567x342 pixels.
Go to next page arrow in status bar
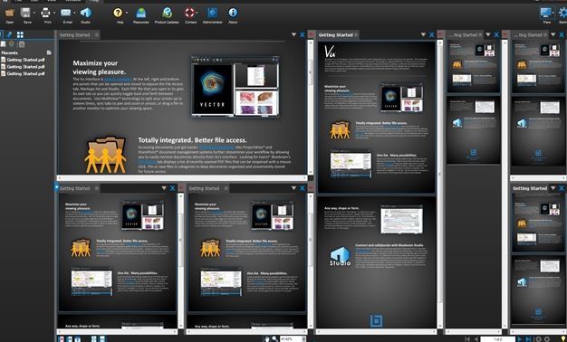pos(520,339)
